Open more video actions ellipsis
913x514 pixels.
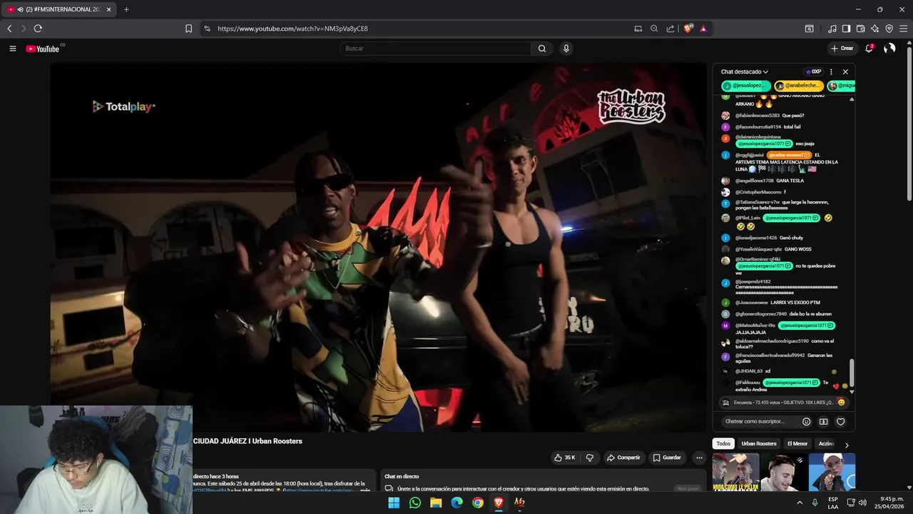699,458
